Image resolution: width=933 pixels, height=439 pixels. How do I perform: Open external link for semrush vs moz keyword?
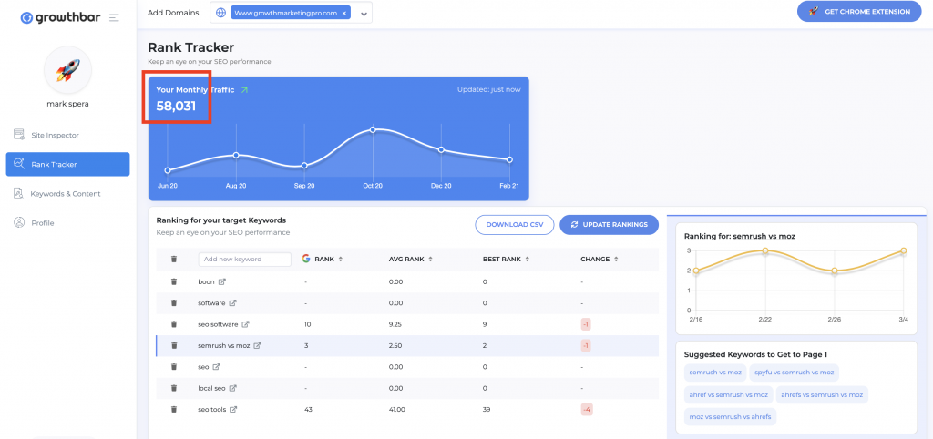(258, 345)
